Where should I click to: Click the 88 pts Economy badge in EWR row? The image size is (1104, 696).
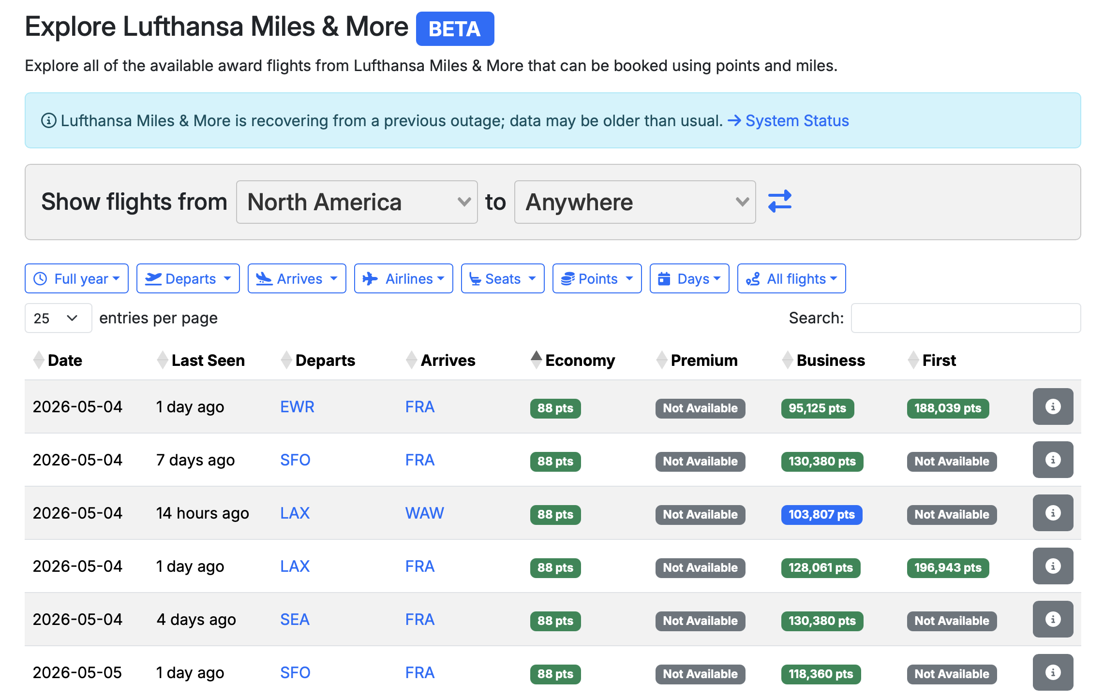coord(555,408)
